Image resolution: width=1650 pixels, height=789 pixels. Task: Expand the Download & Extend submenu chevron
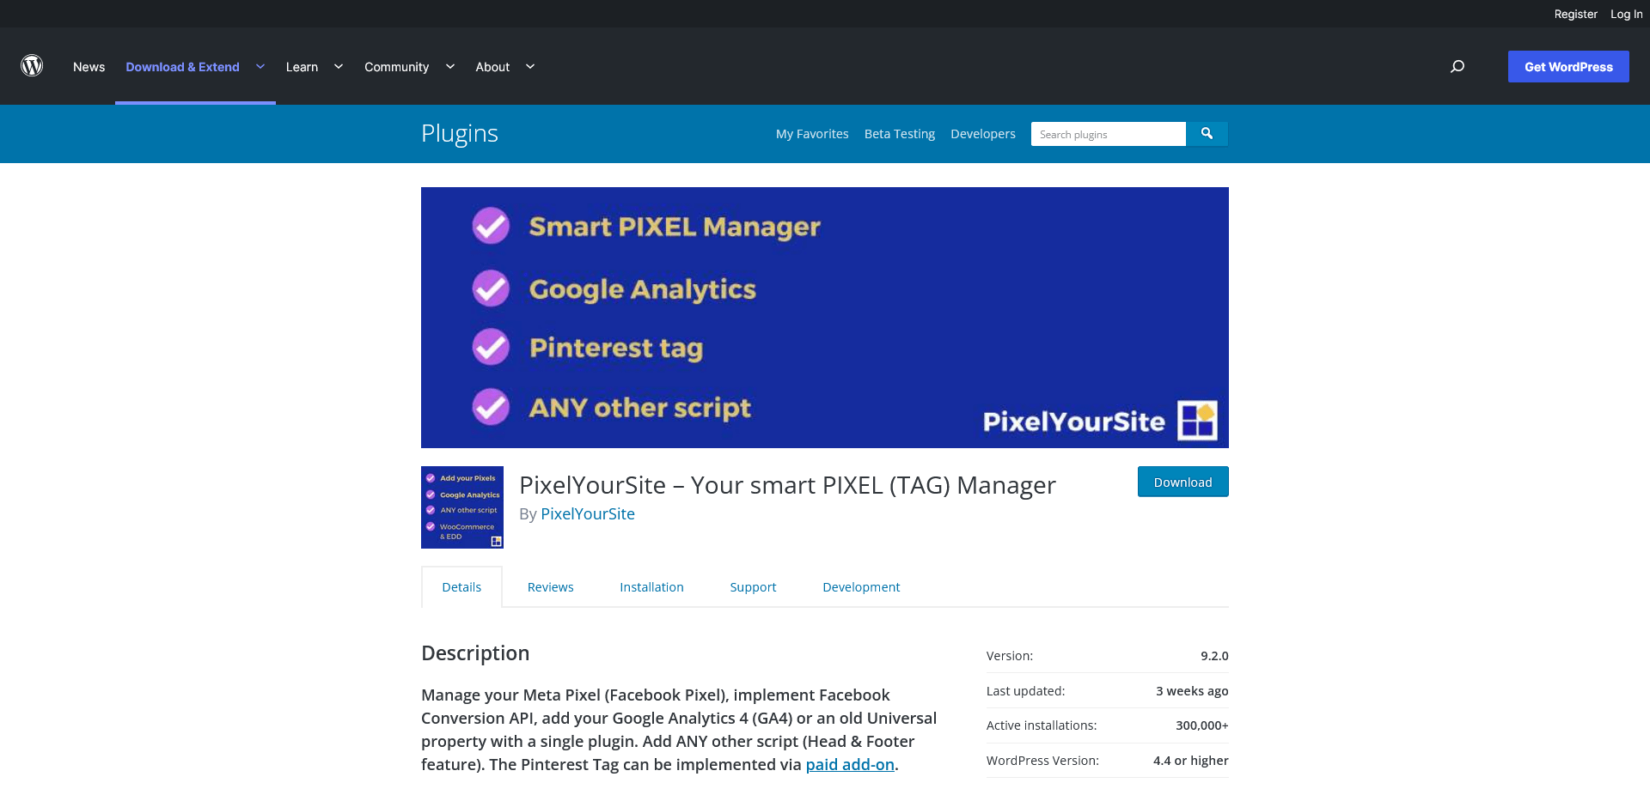(260, 67)
